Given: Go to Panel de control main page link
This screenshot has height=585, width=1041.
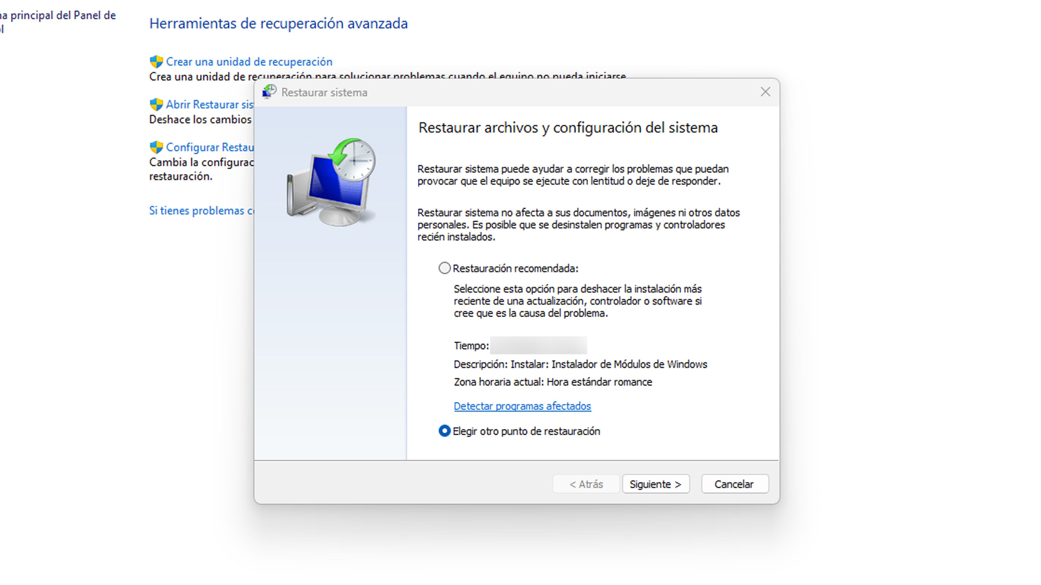Looking at the screenshot, I should 58,22.
